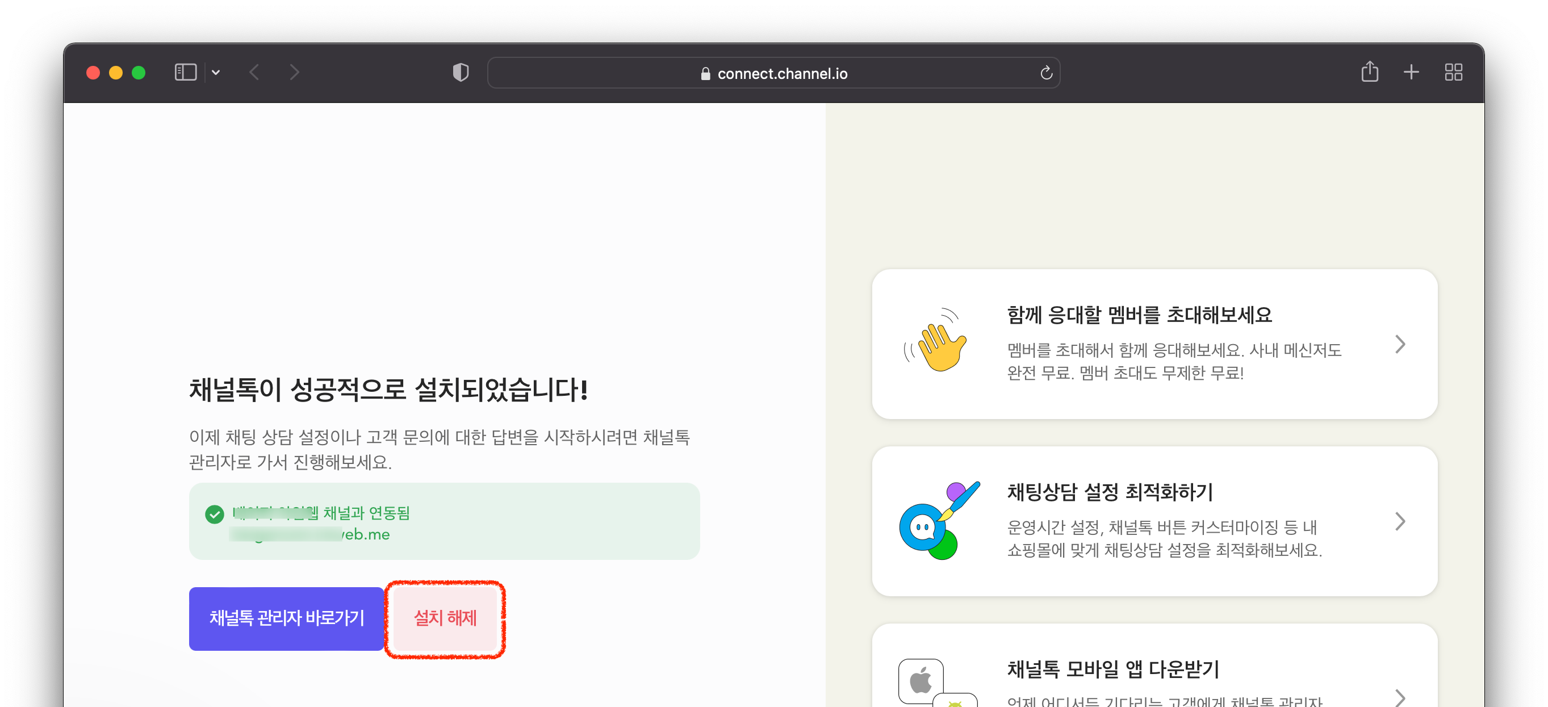Image resolution: width=1548 pixels, height=707 pixels.
Task: Open the 채널톡 모바일 앱 다운받기 card
Action: (x=1154, y=666)
